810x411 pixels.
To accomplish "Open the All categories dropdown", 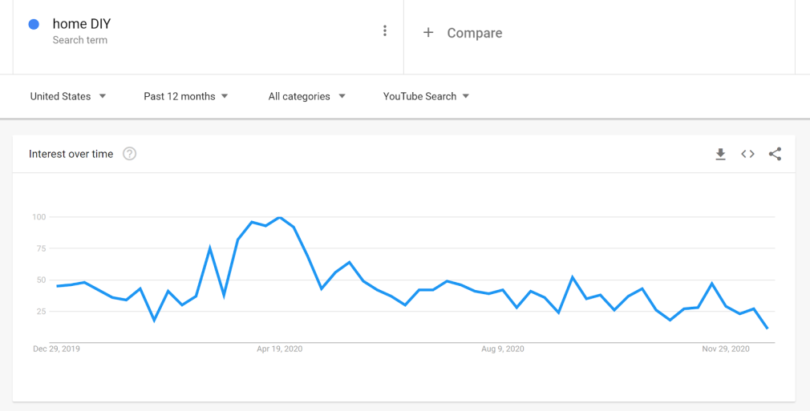I will tap(307, 96).
